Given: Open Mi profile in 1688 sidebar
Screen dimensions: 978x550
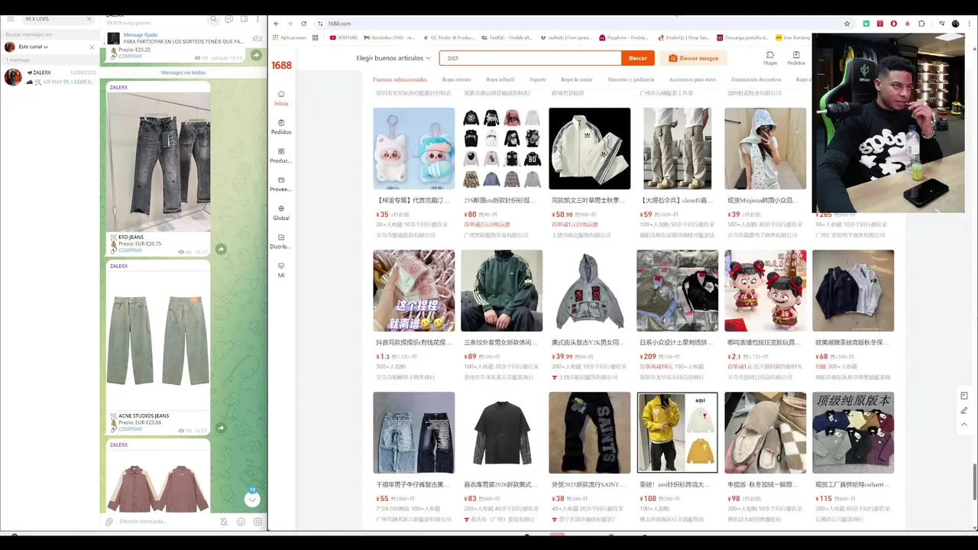Looking at the screenshot, I should tap(281, 270).
